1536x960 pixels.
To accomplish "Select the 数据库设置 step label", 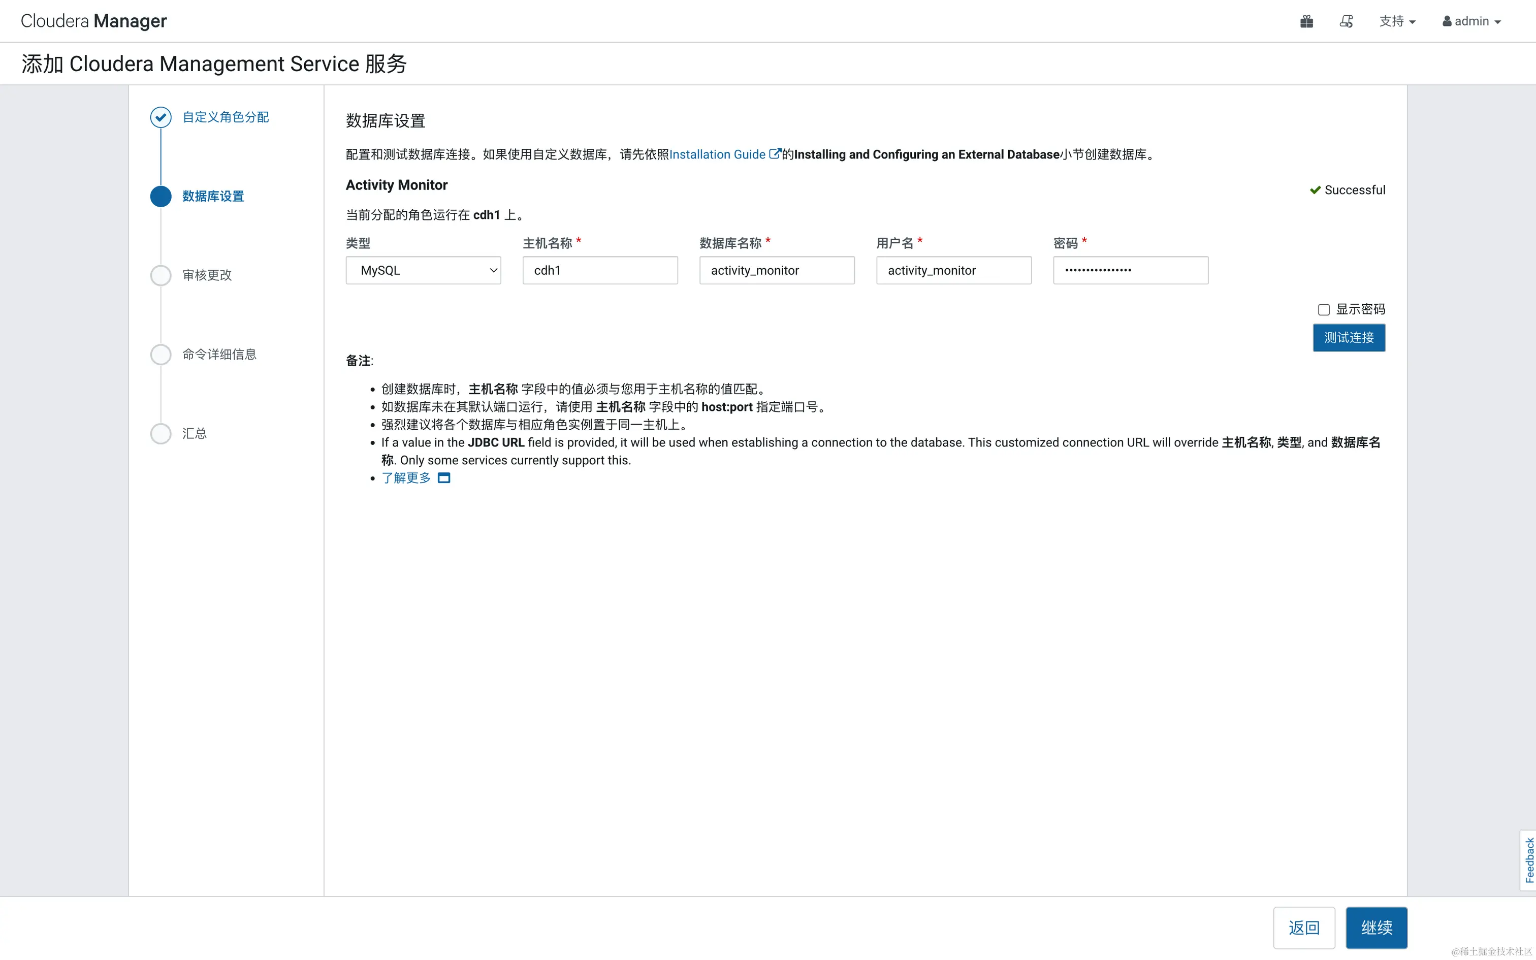I will click(213, 196).
